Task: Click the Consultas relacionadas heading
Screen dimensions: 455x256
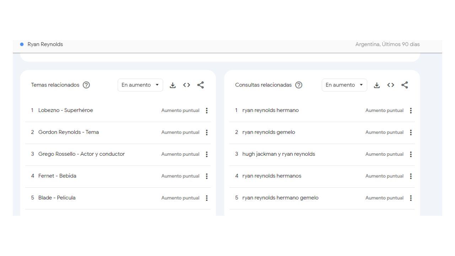Action: click(x=263, y=85)
